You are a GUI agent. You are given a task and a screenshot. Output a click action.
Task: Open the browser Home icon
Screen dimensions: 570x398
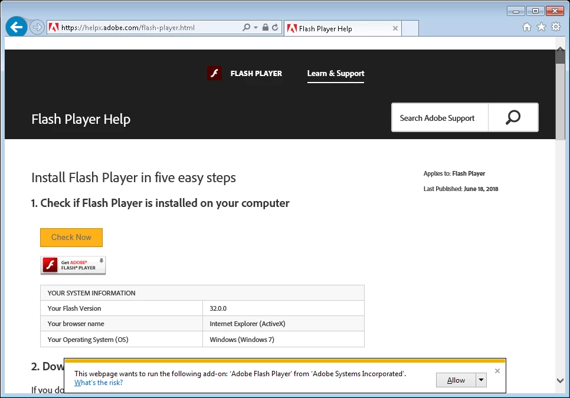(527, 27)
